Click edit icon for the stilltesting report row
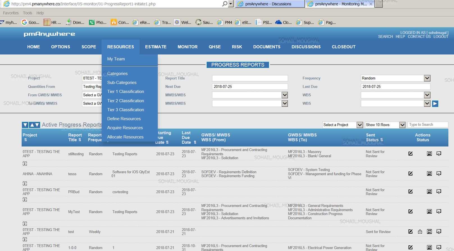 [410, 154]
